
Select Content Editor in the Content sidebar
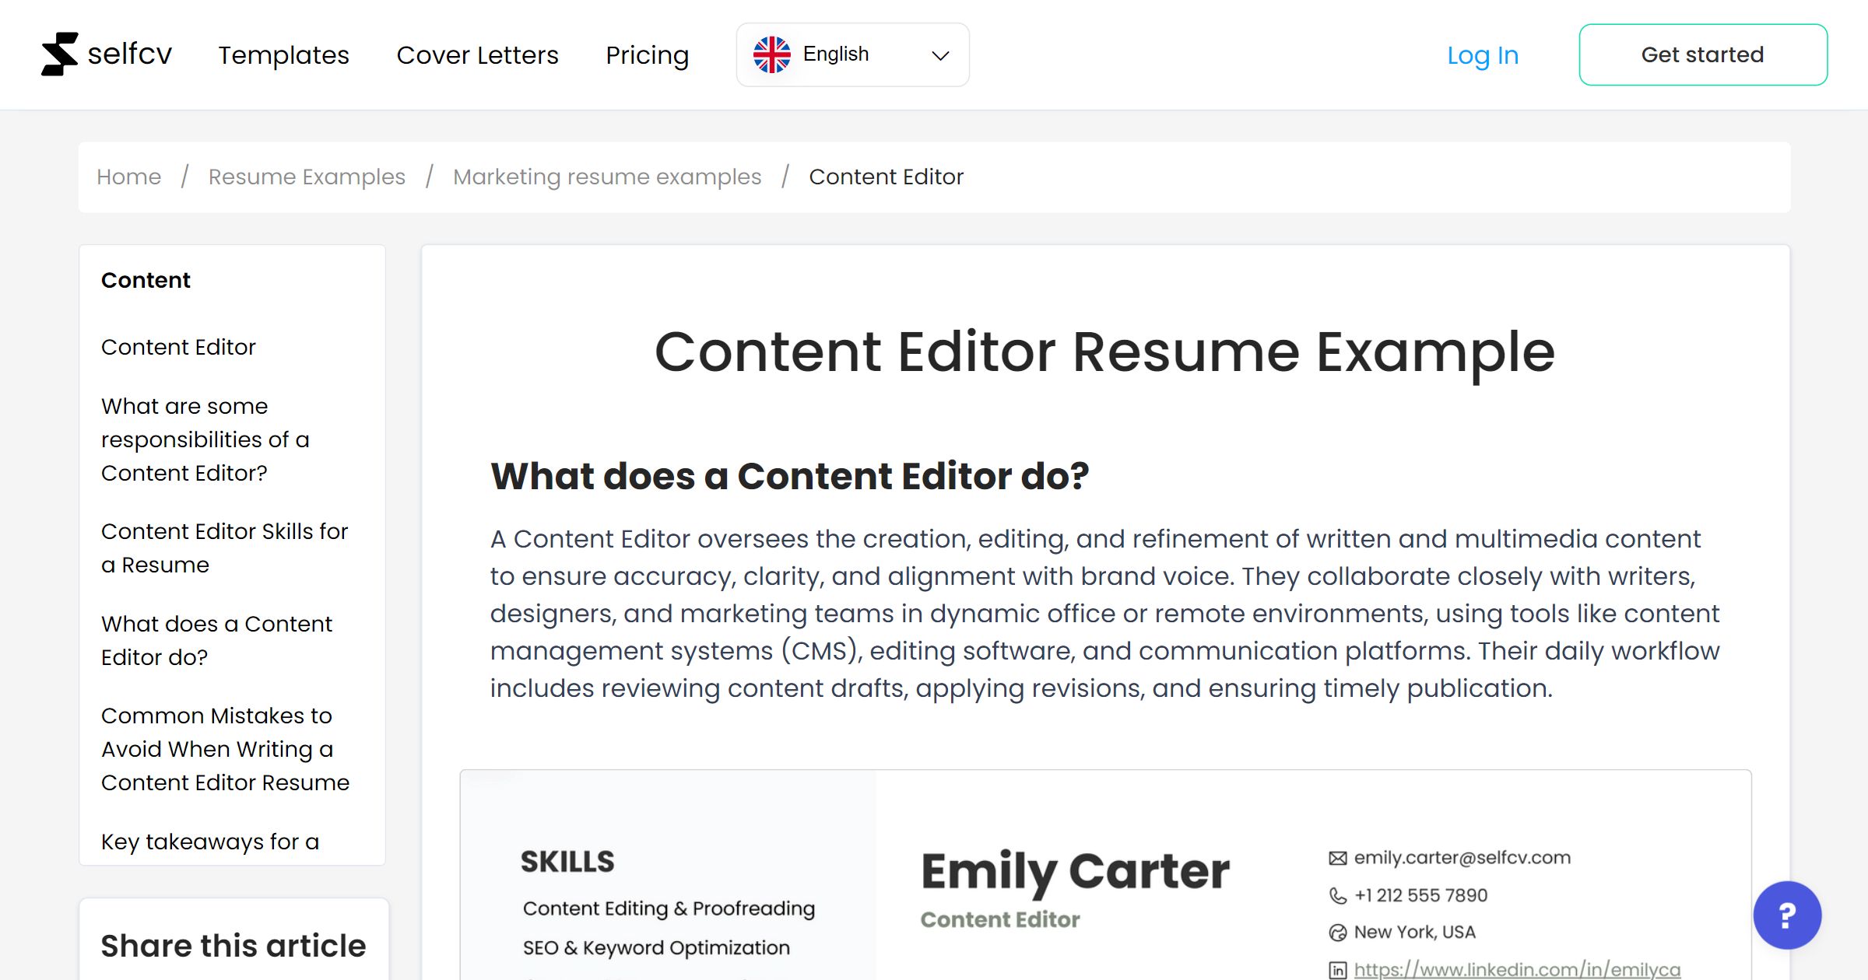click(177, 347)
